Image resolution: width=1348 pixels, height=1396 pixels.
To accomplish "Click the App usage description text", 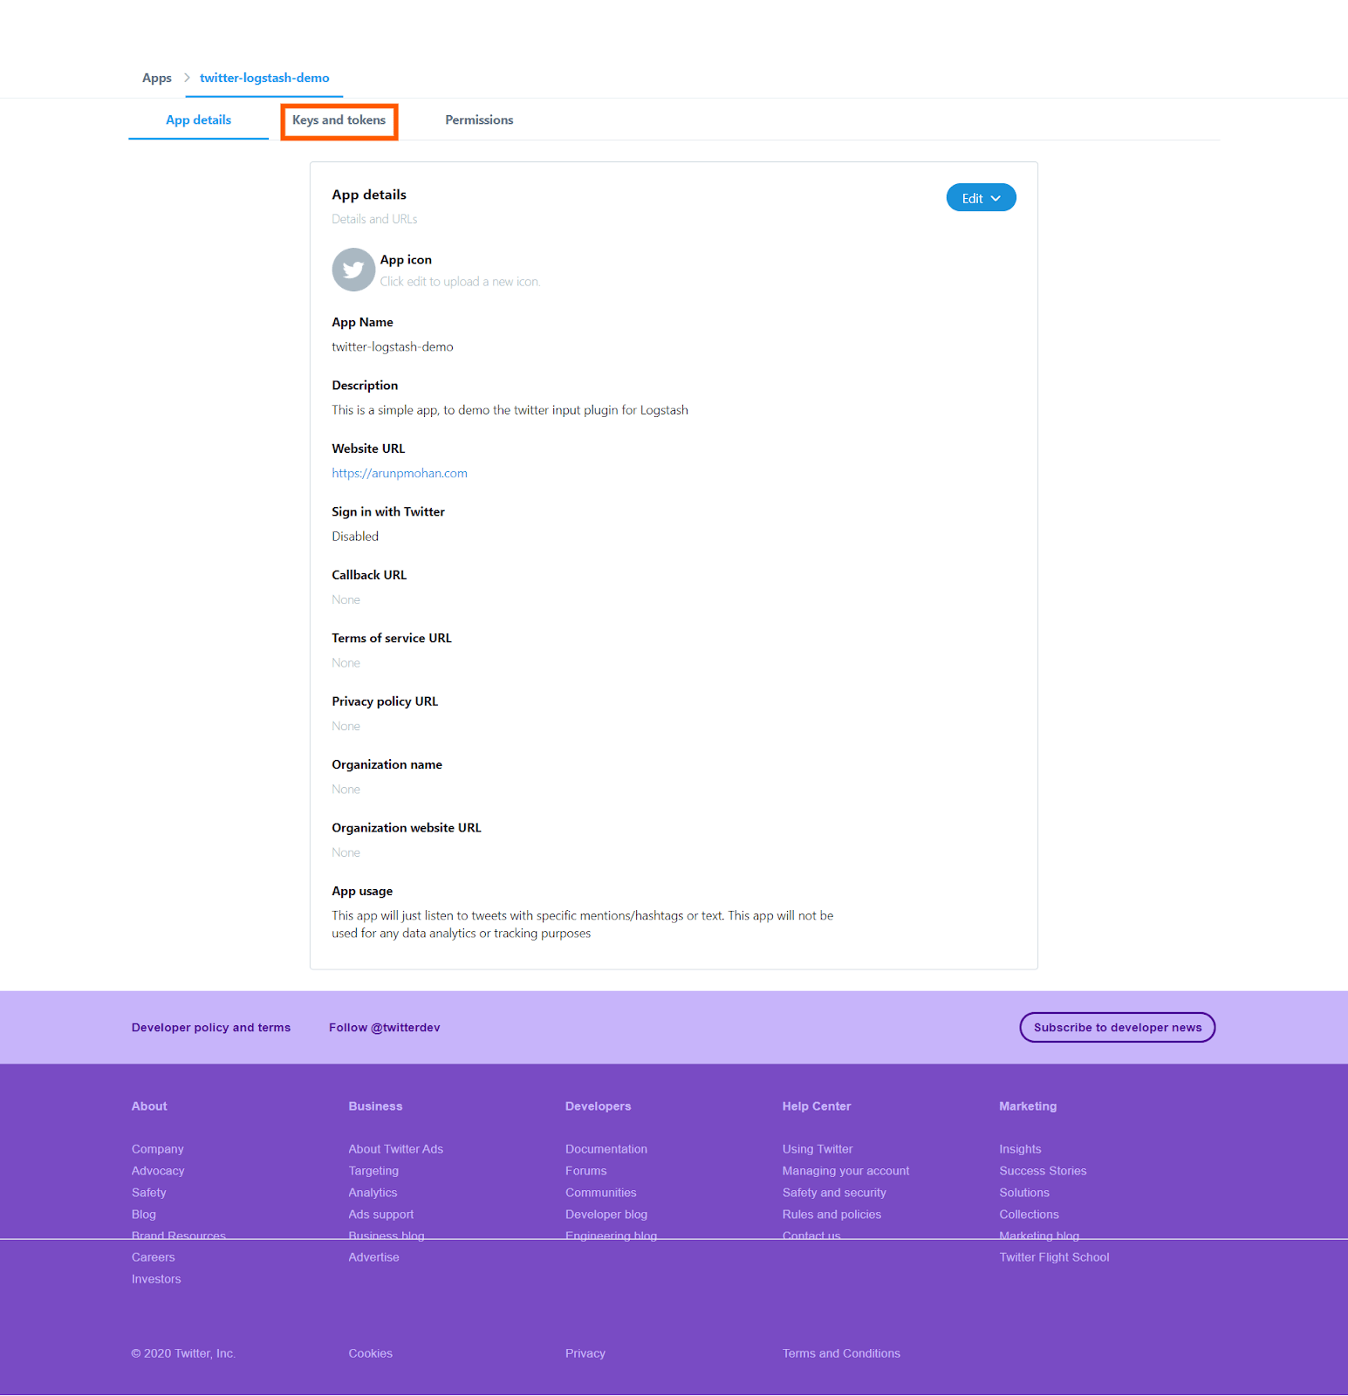I will 583,925.
